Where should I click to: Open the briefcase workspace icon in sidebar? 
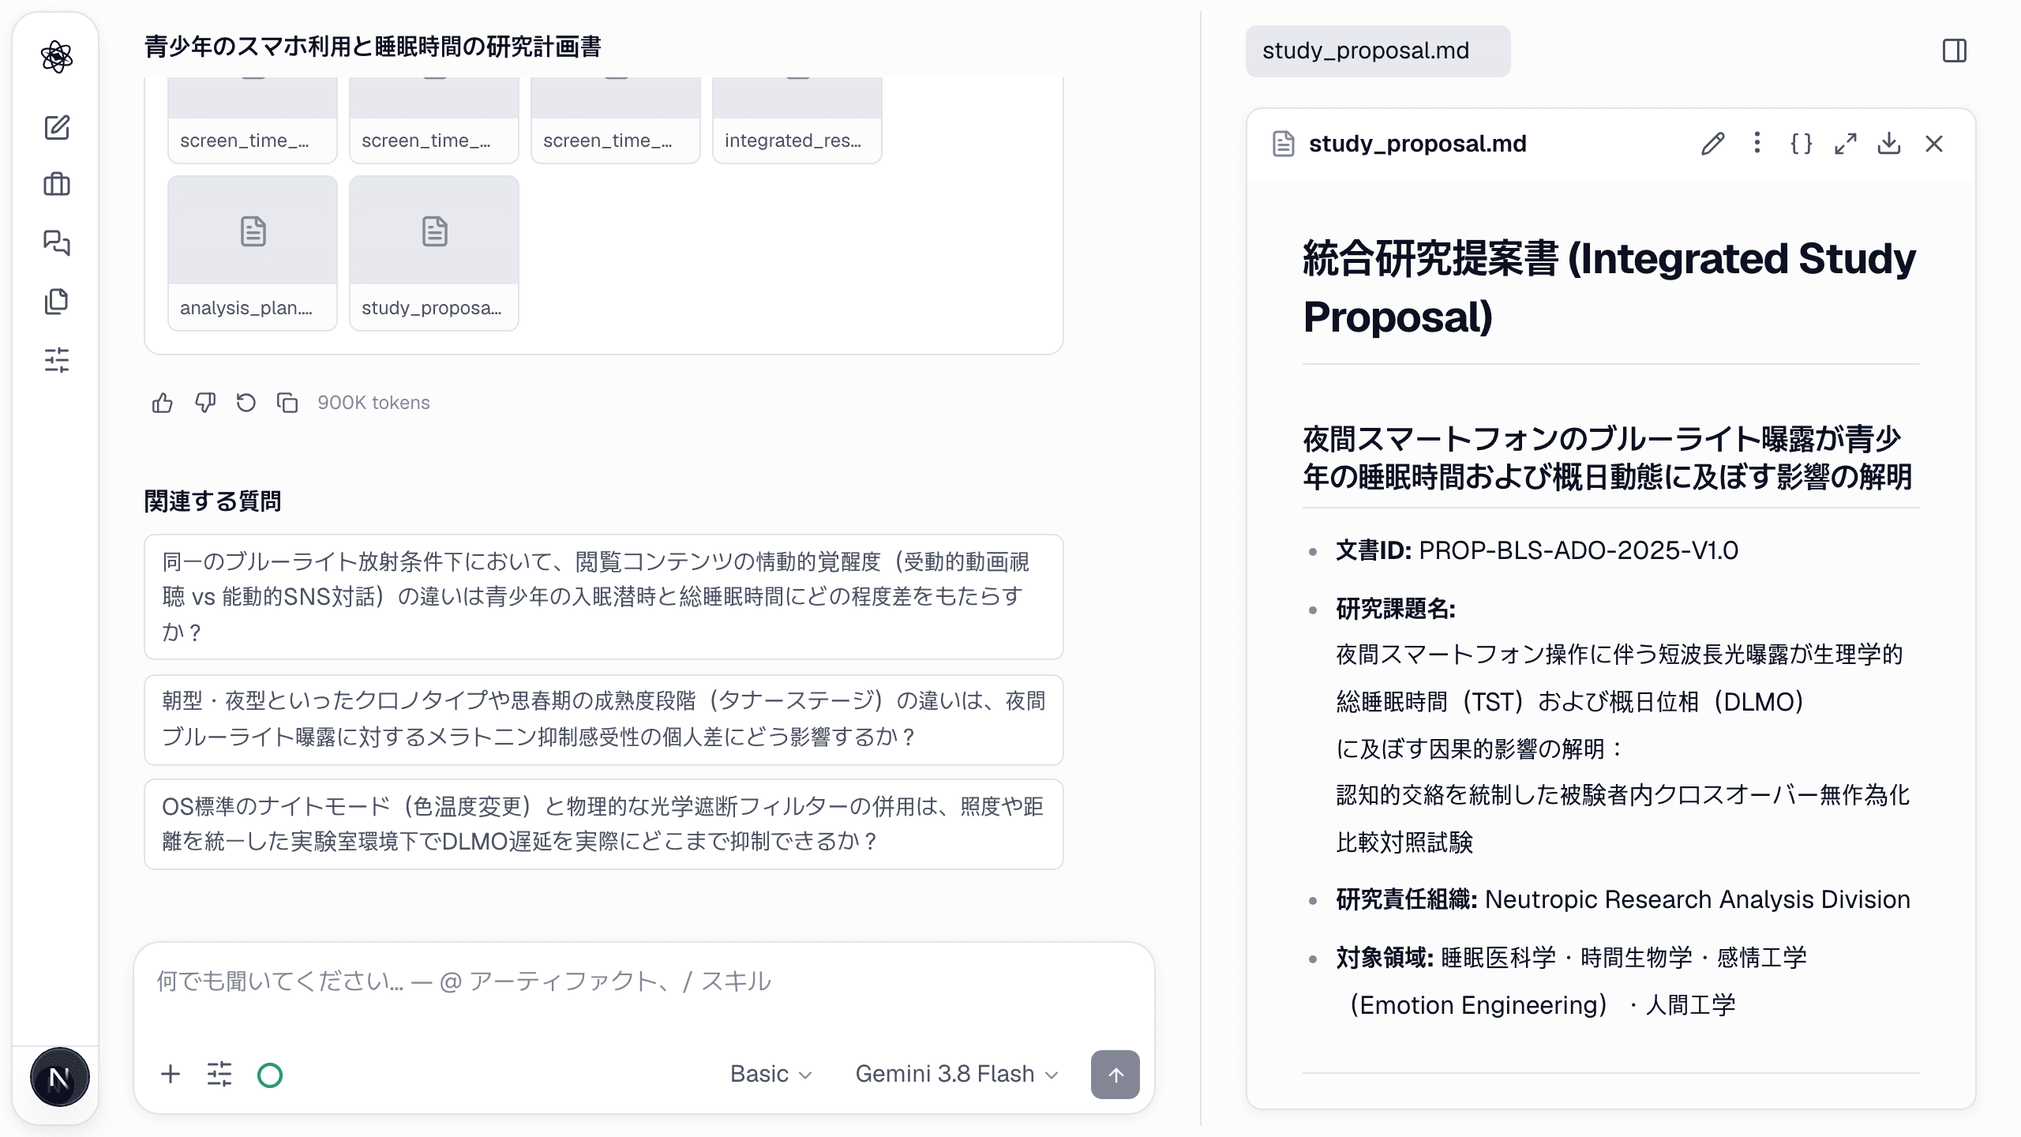[x=57, y=185]
